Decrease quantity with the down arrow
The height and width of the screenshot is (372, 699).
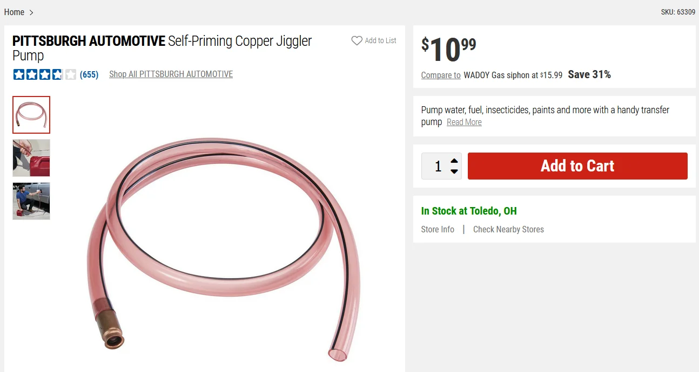pos(454,171)
